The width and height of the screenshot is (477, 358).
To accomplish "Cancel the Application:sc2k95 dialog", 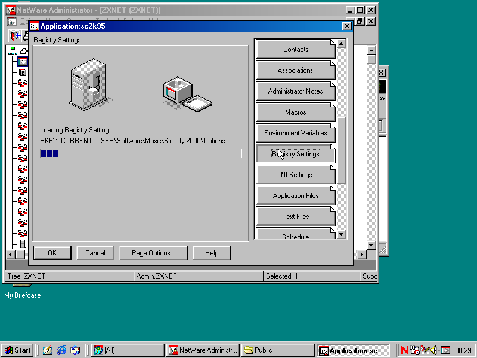I will [95, 253].
